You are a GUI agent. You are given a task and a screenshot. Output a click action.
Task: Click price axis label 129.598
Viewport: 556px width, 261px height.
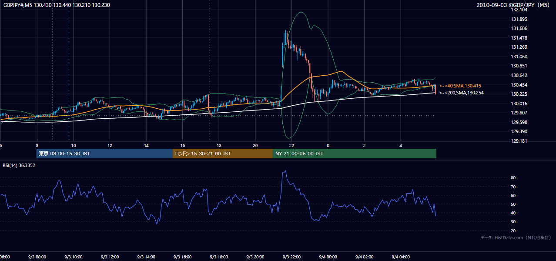519,122
